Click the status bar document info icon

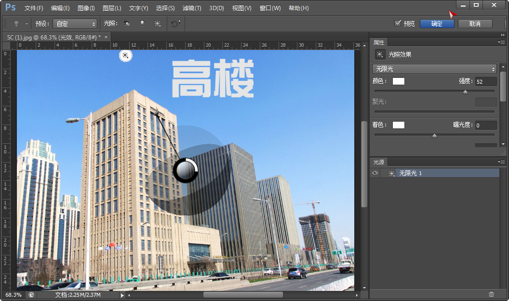pyautogui.click(x=31, y=295)
